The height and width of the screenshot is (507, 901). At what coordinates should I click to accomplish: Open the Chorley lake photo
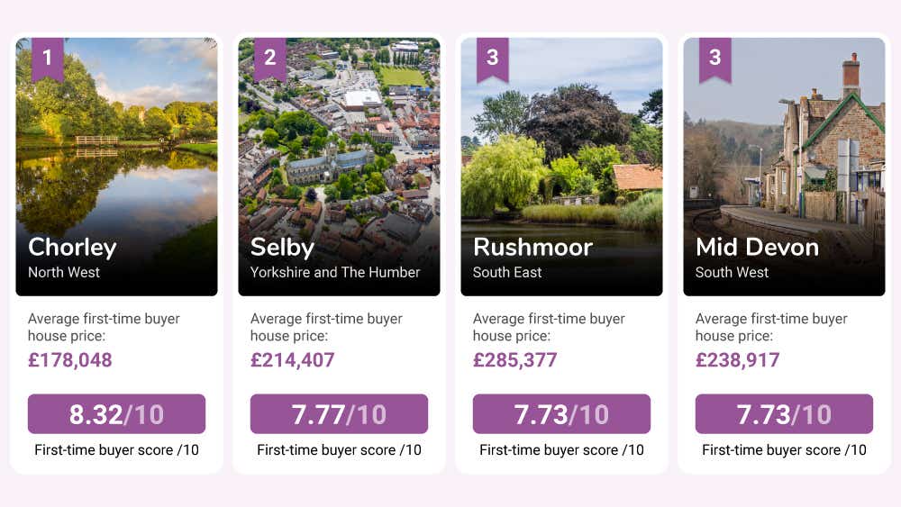(x=116, y=167)
